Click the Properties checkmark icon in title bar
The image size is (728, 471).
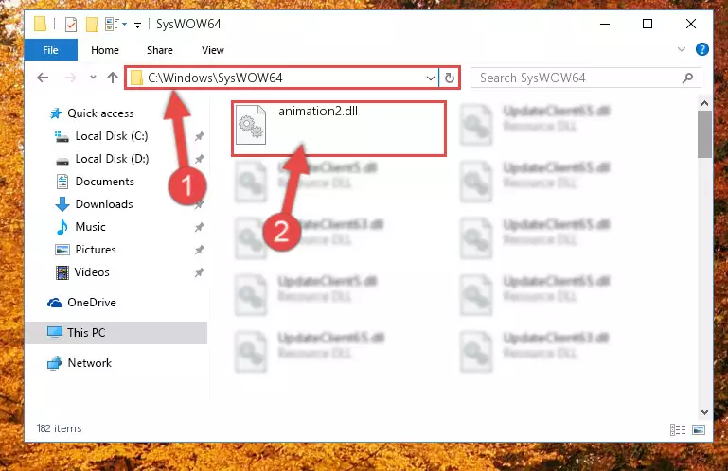pos(71,24)
